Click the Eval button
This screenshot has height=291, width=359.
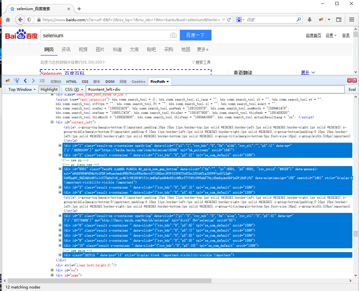(352, 89)
